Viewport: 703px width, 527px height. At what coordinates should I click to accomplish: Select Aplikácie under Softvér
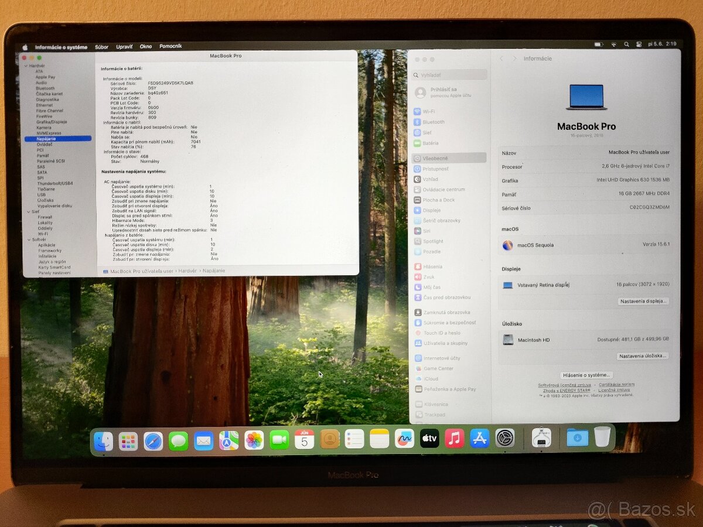coord(47,245)
